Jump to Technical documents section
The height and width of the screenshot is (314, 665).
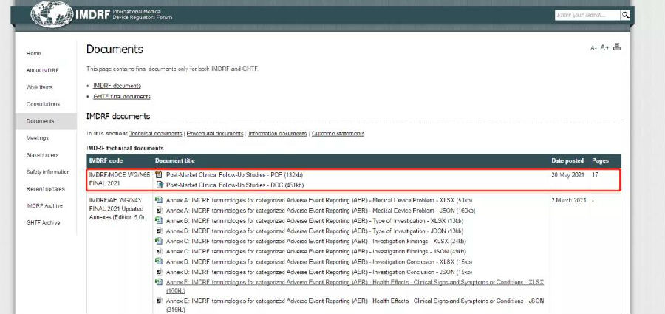(x=155, y=134)
